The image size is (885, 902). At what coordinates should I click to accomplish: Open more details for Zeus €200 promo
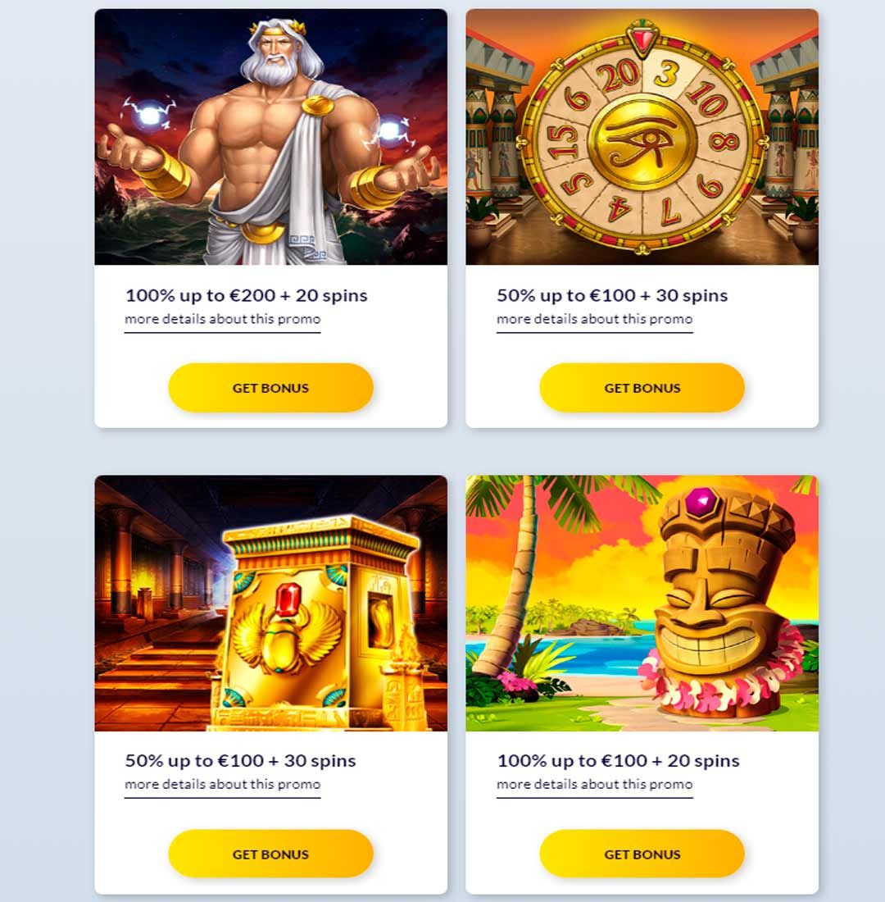point(223,319)
